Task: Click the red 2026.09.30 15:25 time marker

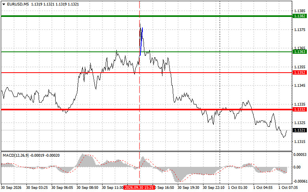Action: (139, 188)
